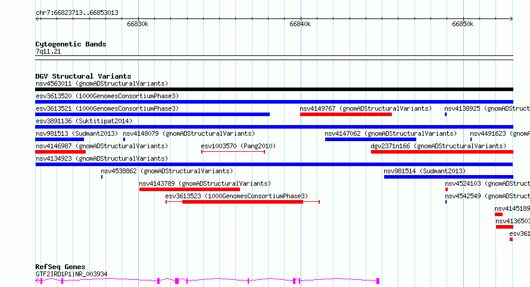Select the nsv981514 Sudmant2013 blue bar
This screenshot has height=287, width=530.
tap(448, 177)
